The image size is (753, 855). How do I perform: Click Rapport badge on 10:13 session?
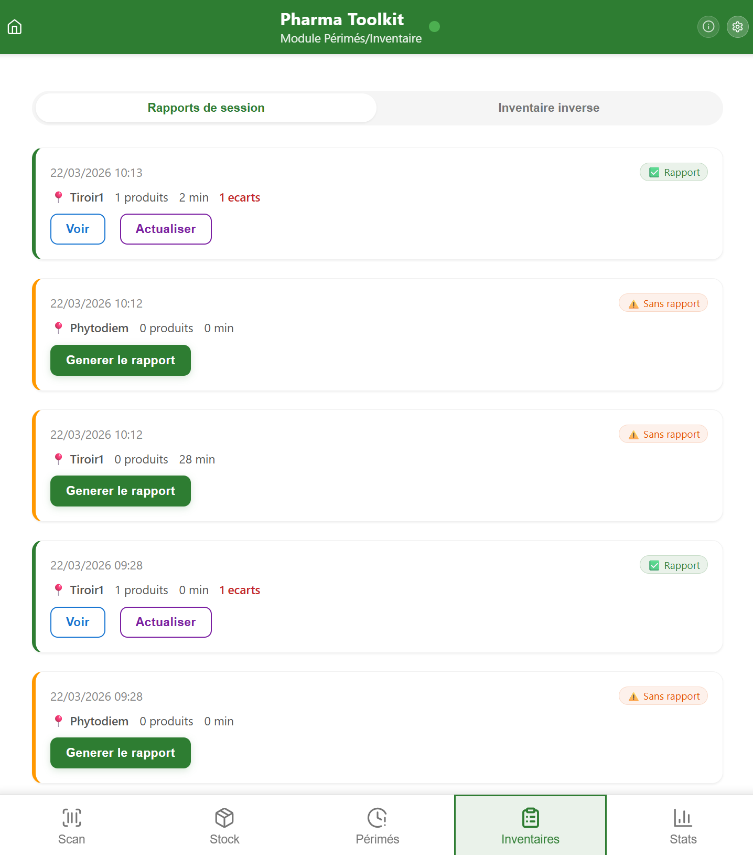[673, 173]
